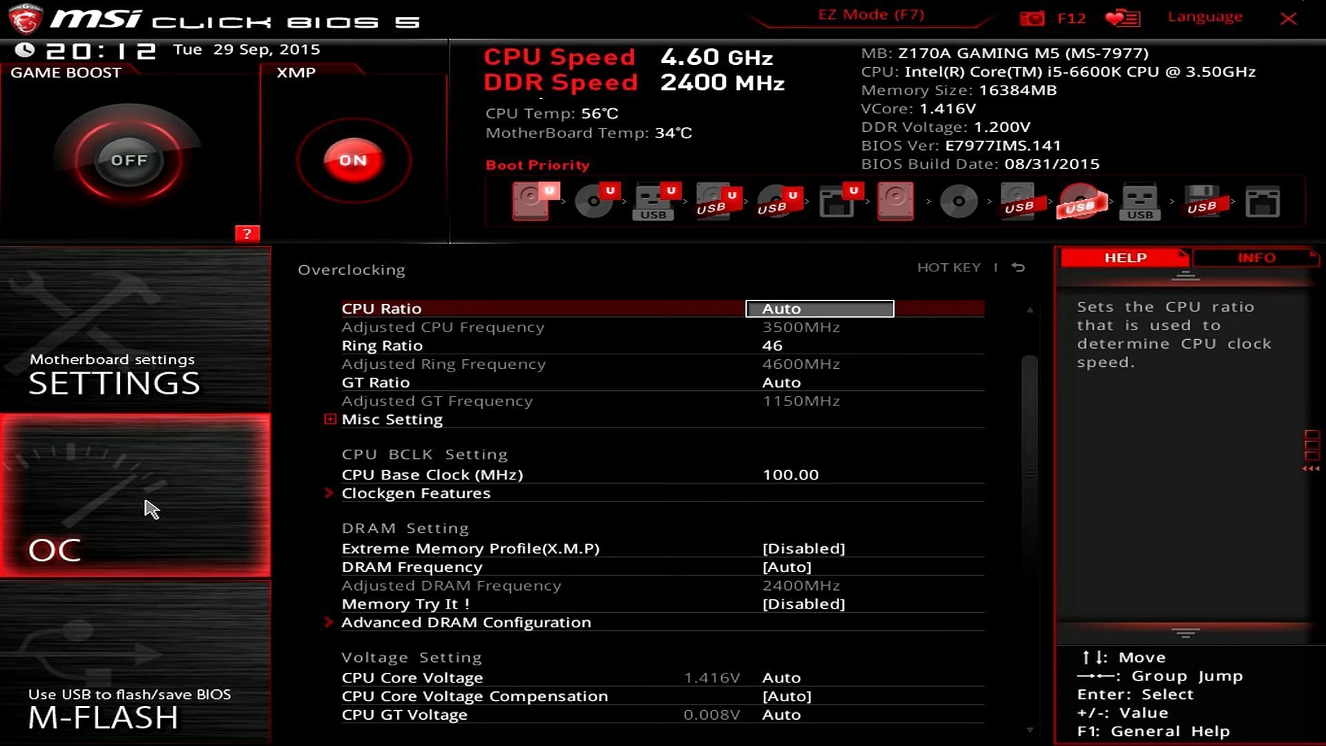
Task: Click the CPU Ratio Auto input field
Action: click(820, 309)
